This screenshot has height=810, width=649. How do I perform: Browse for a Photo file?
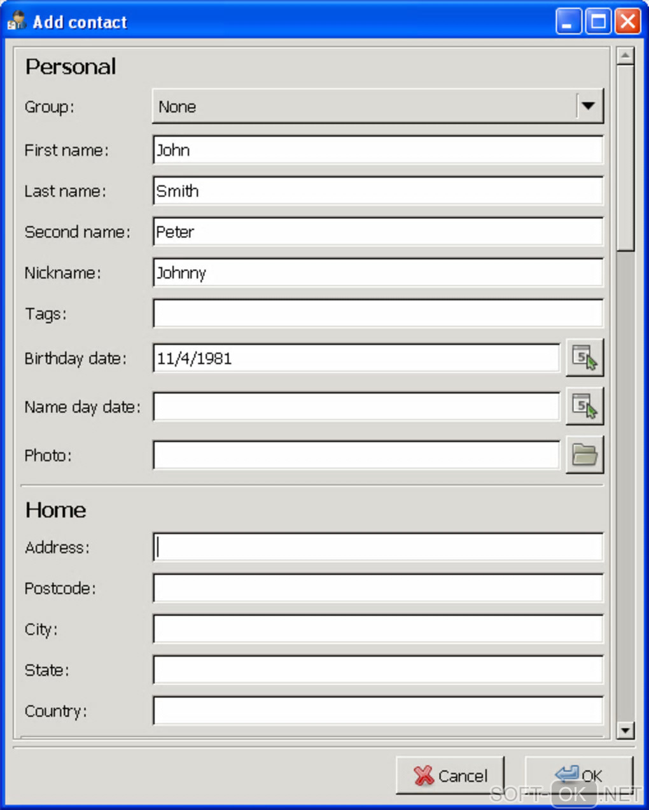[x=585, y=455]
